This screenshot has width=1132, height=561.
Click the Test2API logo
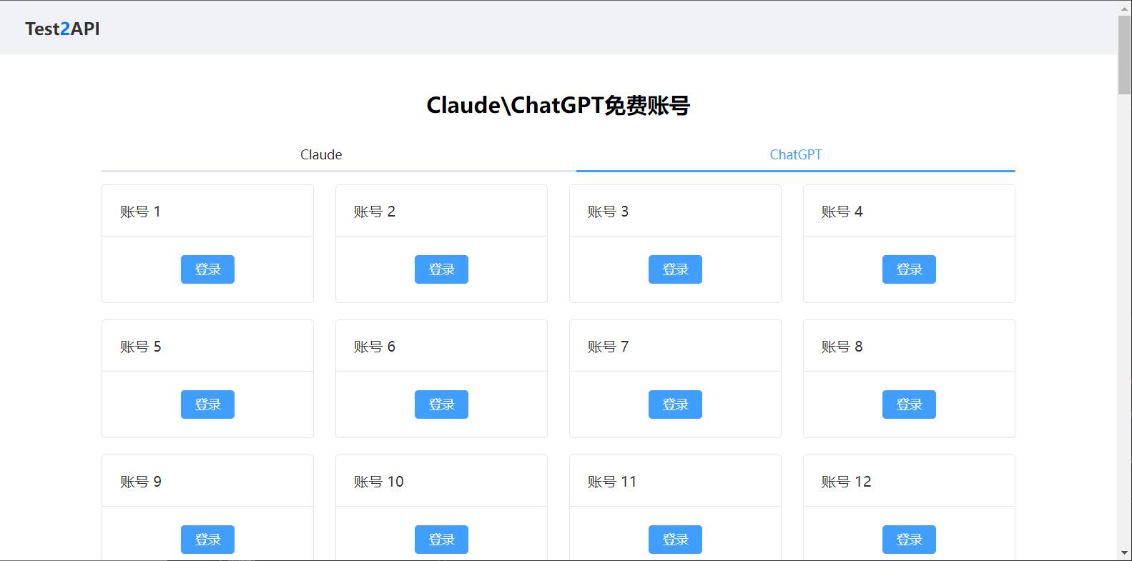62,29
